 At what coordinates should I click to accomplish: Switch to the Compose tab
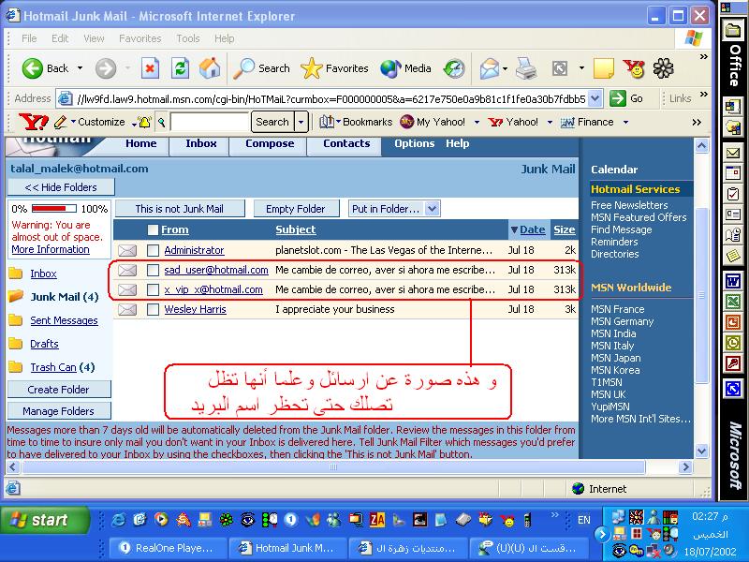point(270,143)
